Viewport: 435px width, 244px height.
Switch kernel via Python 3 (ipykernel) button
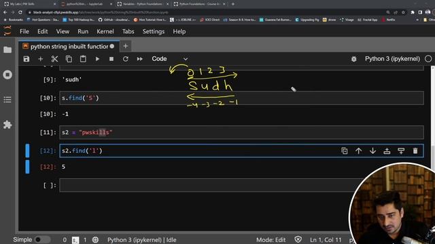[x=392, y=59]
